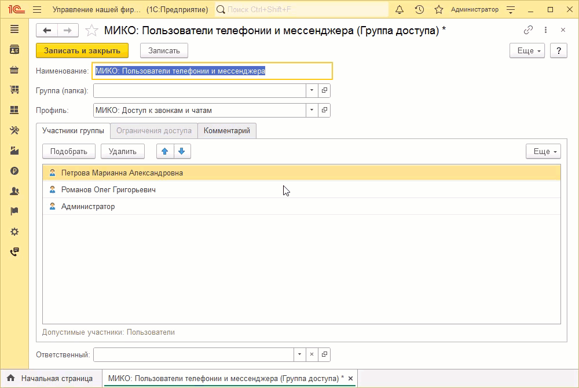Copy link to this form via chain icon
Viewport: 579px width, 388px height.
(528, 30)
